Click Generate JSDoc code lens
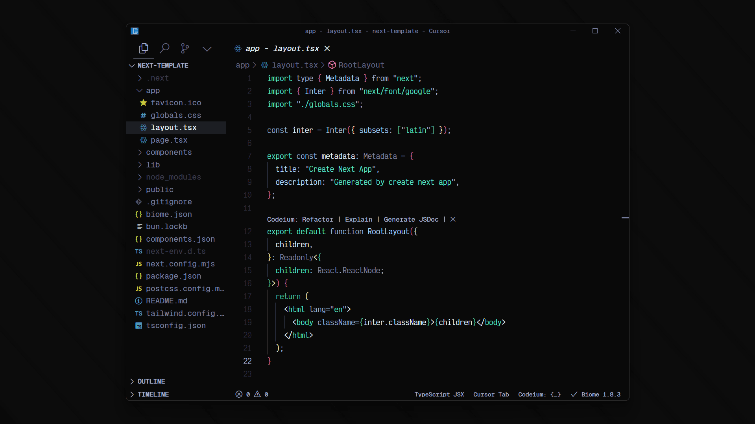This screenshot has width=755, height=424. coord(411,220)
